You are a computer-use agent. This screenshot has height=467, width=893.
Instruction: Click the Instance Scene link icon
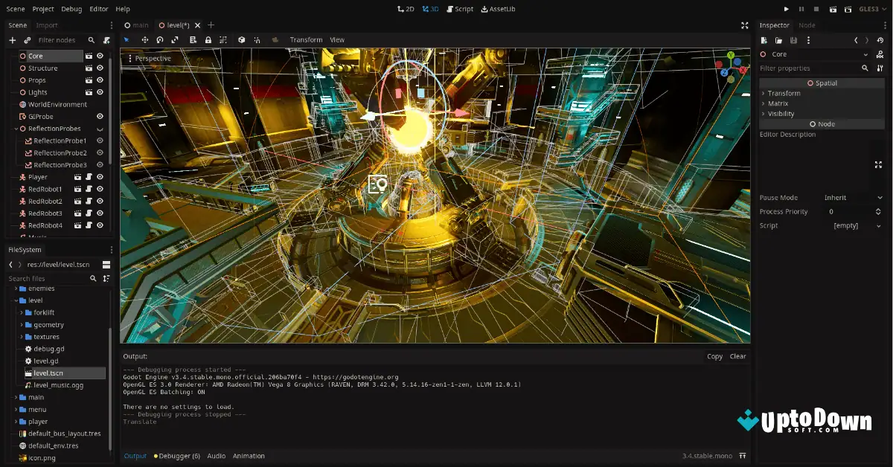click(27, 40)
